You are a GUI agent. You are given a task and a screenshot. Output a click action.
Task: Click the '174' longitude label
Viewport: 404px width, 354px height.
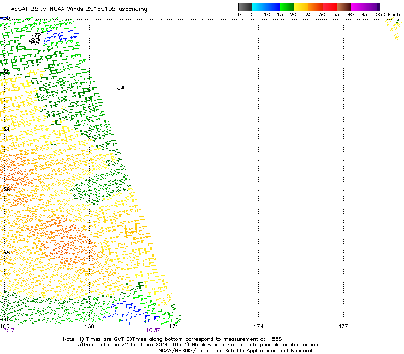[258, 326]
